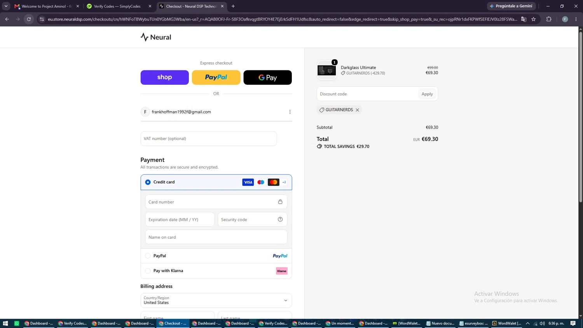
Task: Show hidden system tray icons
Action: point(528,323)
